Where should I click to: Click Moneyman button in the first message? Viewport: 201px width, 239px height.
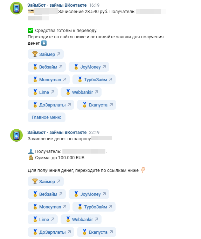coord(49,79)
